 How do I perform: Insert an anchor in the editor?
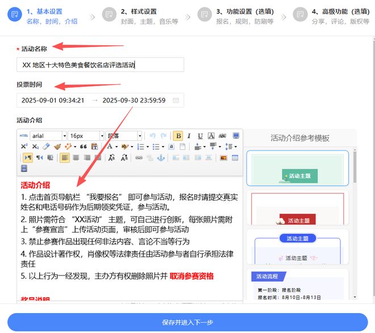(x=160, y=157)
